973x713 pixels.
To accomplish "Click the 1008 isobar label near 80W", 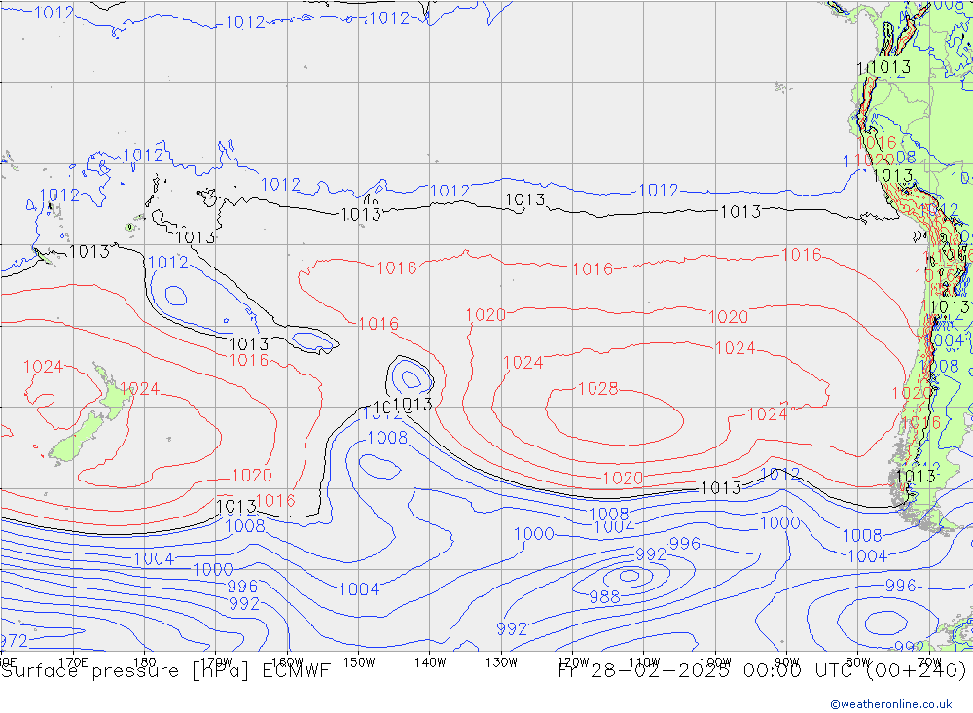I will click(x=861, y=535).
